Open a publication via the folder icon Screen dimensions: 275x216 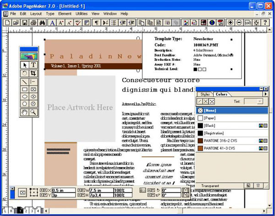[16, 22]
